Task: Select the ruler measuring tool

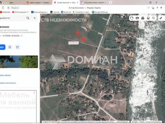Action: click(x=161, y=18)
